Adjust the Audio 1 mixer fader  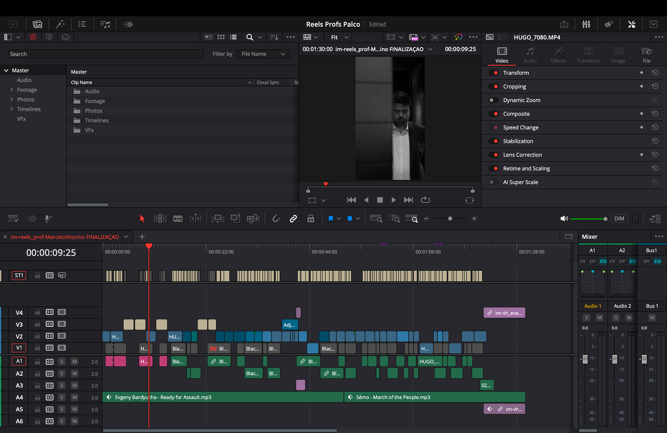(585, 359)
